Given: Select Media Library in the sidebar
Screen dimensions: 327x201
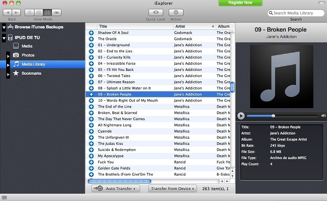Looking at the screenshot, I should point(33,64).
